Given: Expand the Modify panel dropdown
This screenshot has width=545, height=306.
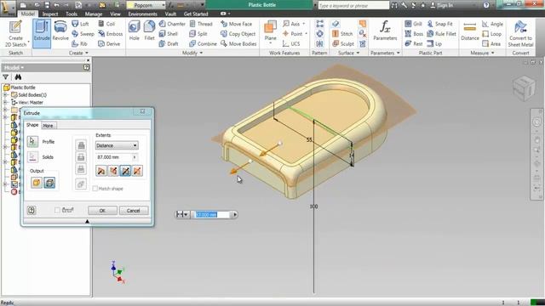Looking at the screenshot, I should tap(192, 53).
